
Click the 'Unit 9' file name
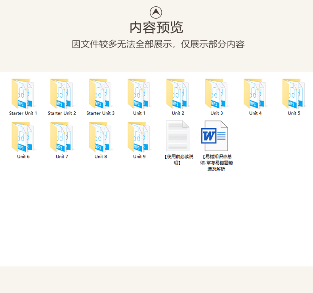click(139, 156)
